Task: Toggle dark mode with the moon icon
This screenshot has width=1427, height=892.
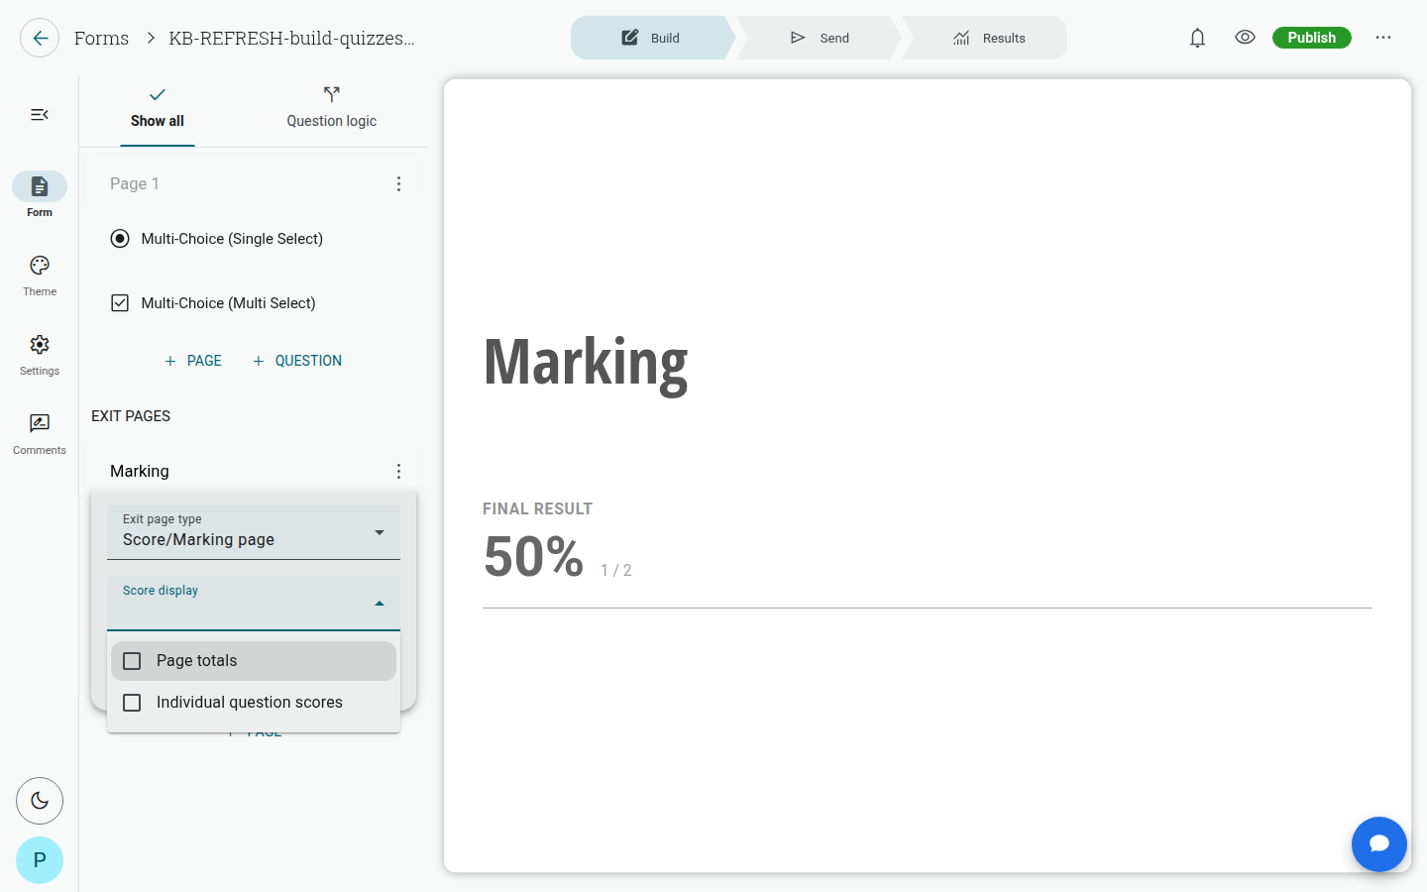Action: click(40, 801)
